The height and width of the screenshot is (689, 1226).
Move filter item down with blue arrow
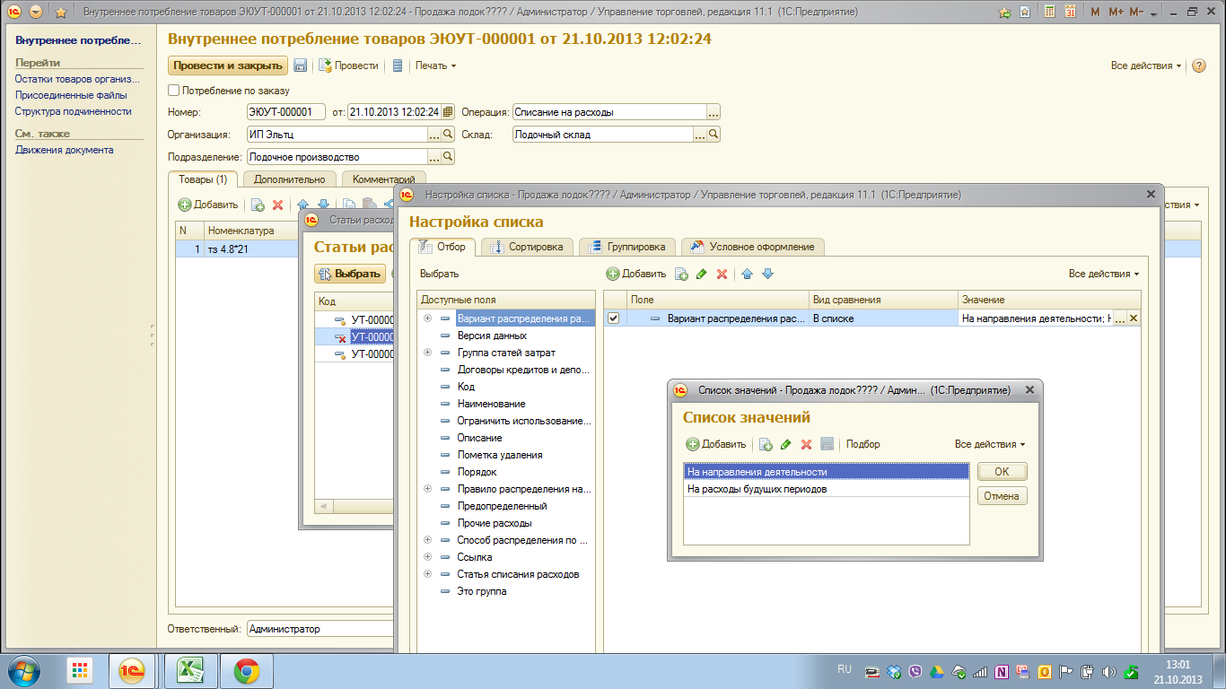pos(767,274)
